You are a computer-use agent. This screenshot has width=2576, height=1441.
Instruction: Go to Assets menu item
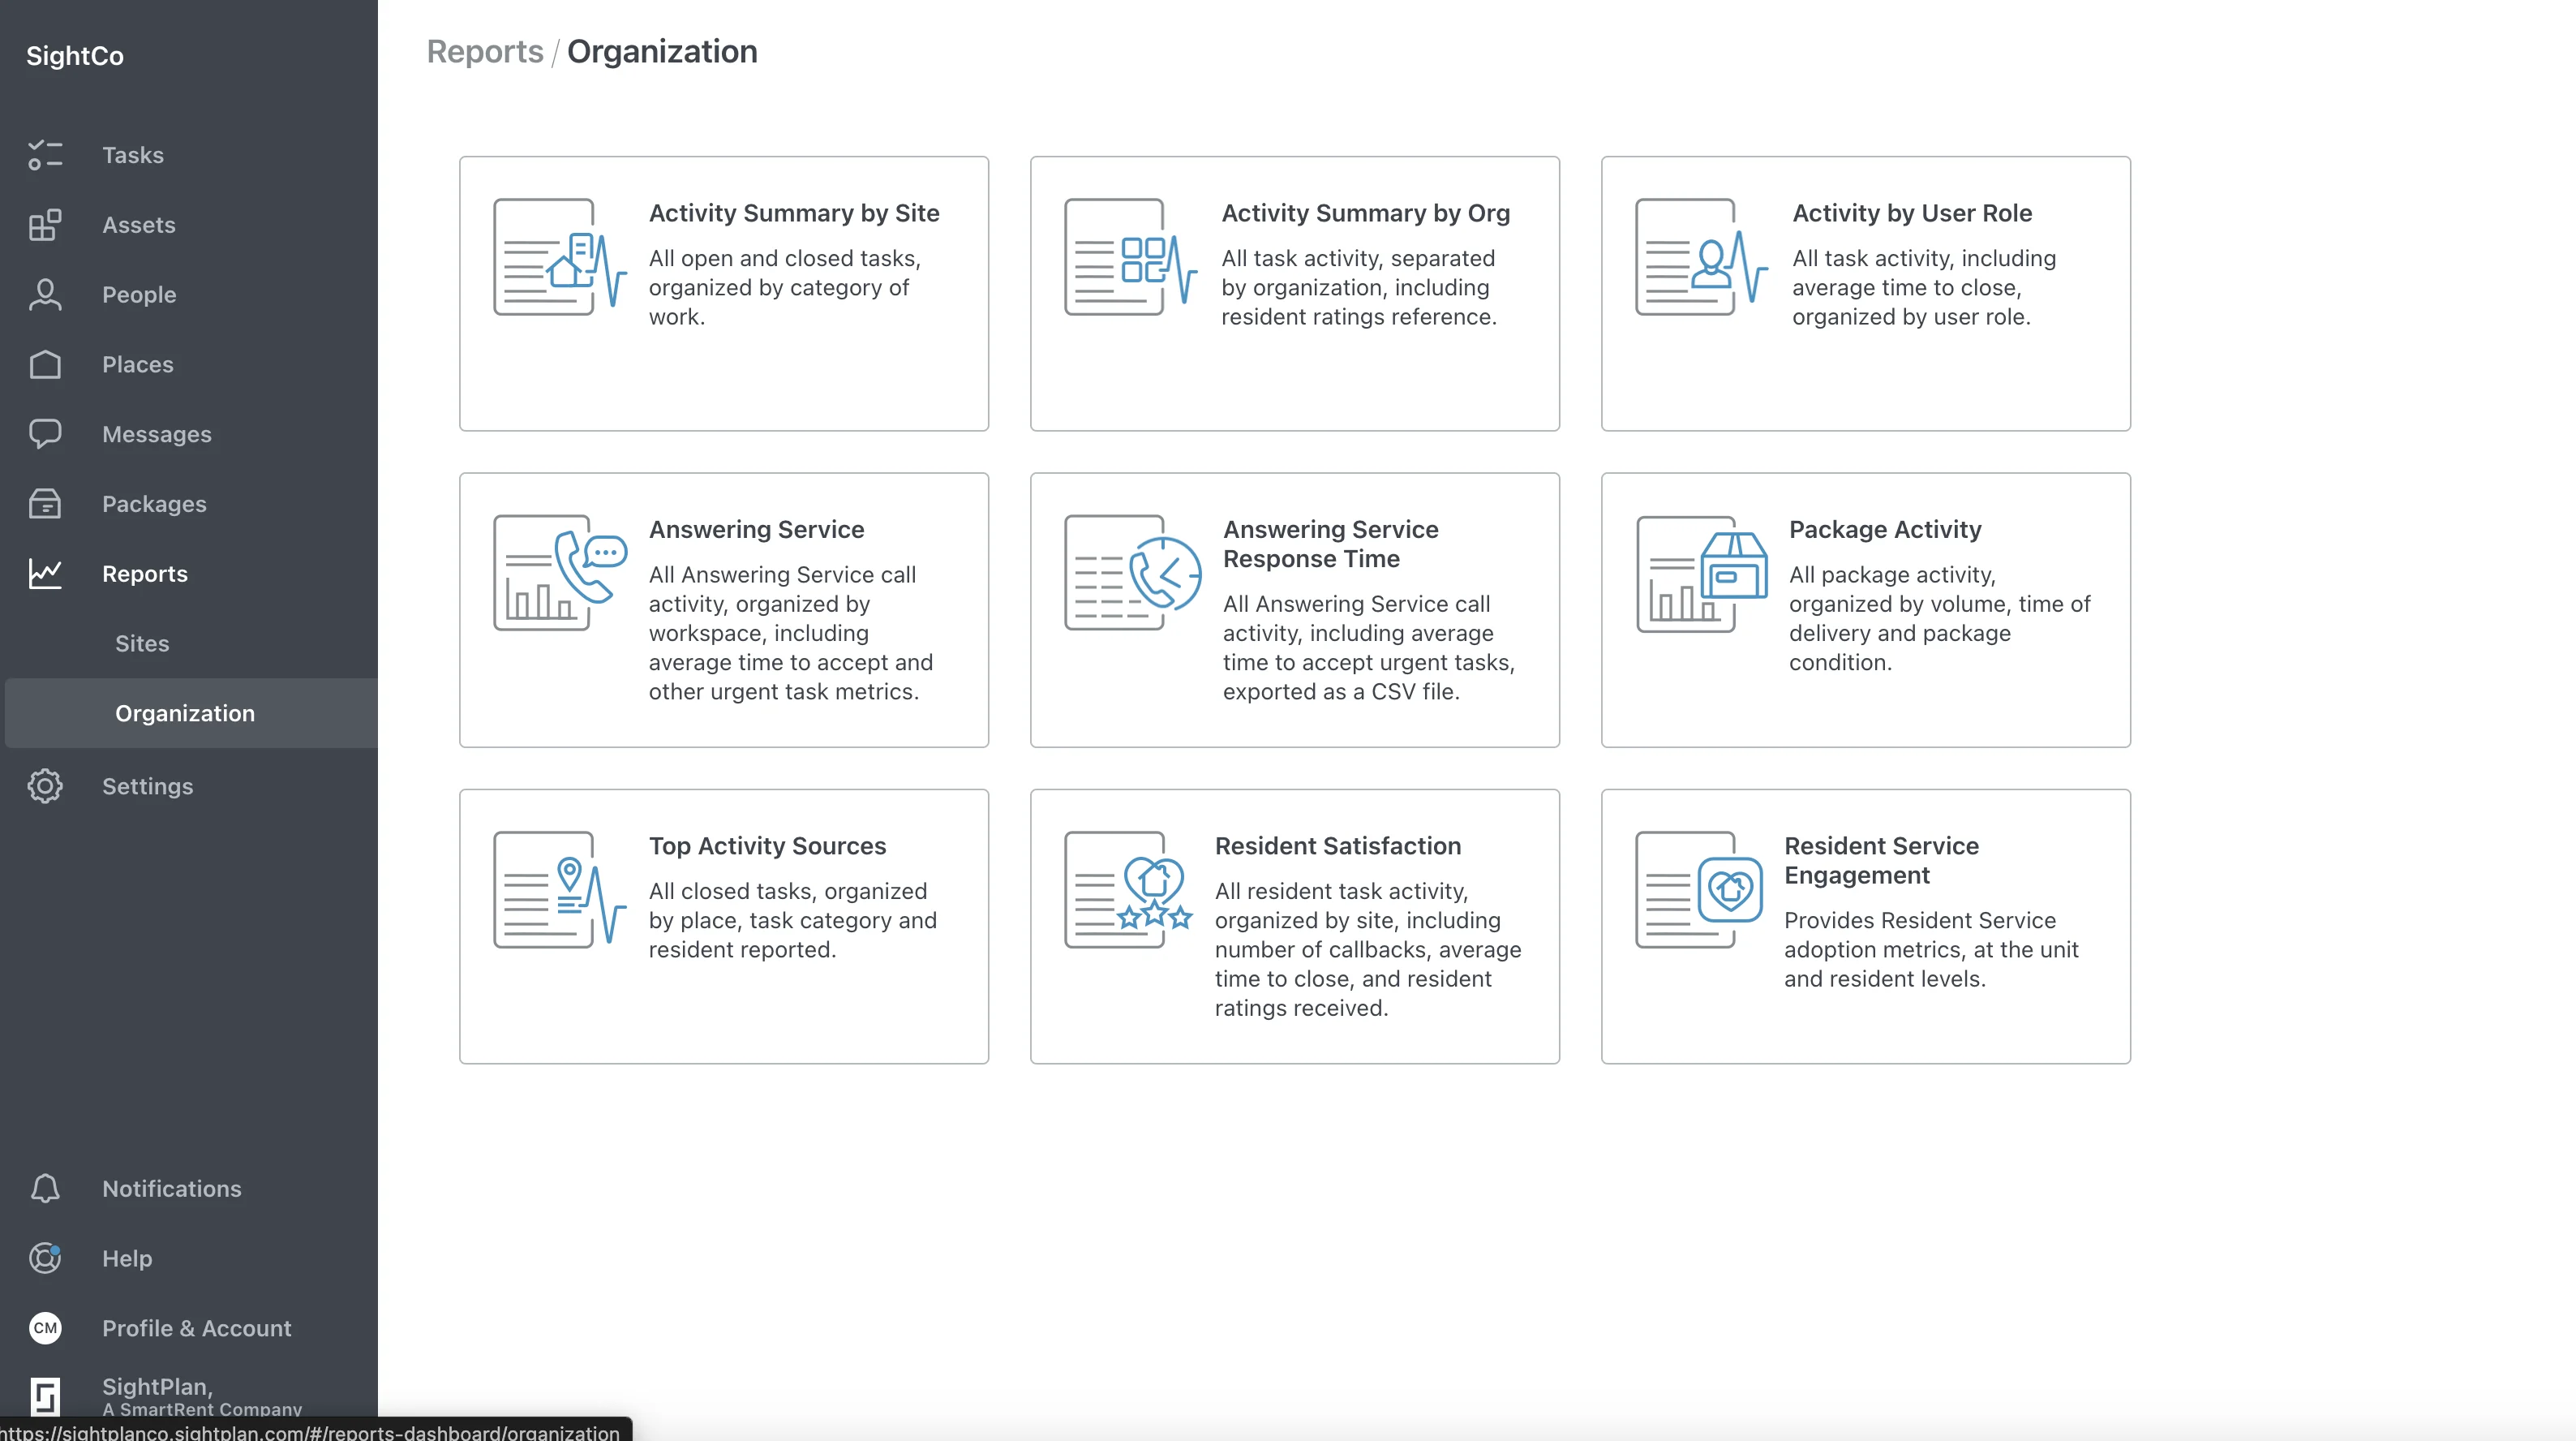click(139, 226)
